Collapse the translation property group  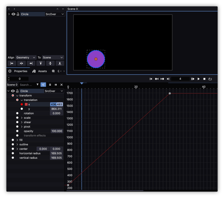(22, 100)
